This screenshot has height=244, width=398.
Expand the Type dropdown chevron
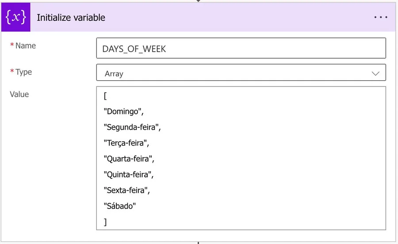[376, 73]
